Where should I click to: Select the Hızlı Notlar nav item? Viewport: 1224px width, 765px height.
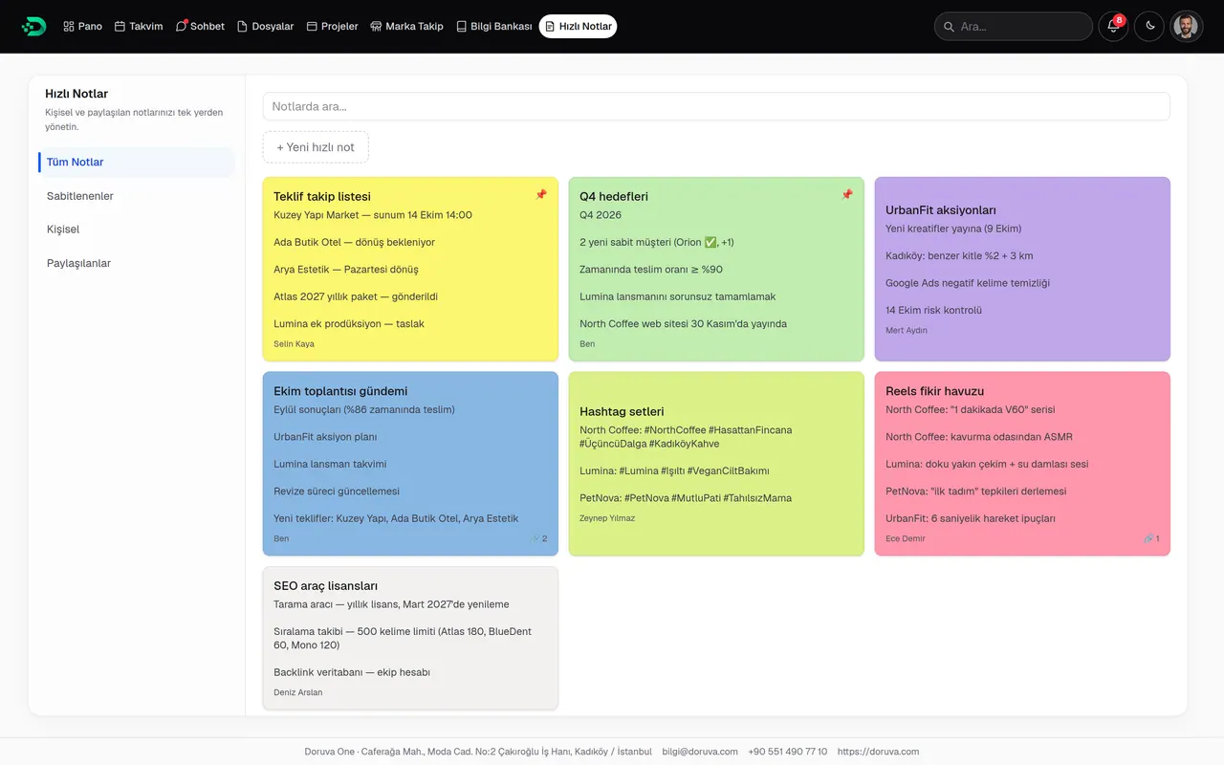point(578,26)
